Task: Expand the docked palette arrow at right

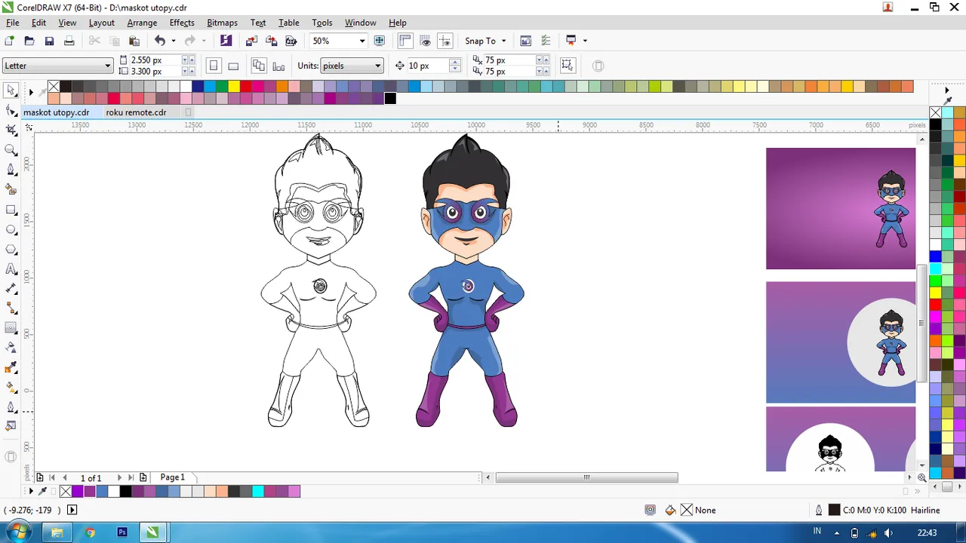Action: pos(947,90)
